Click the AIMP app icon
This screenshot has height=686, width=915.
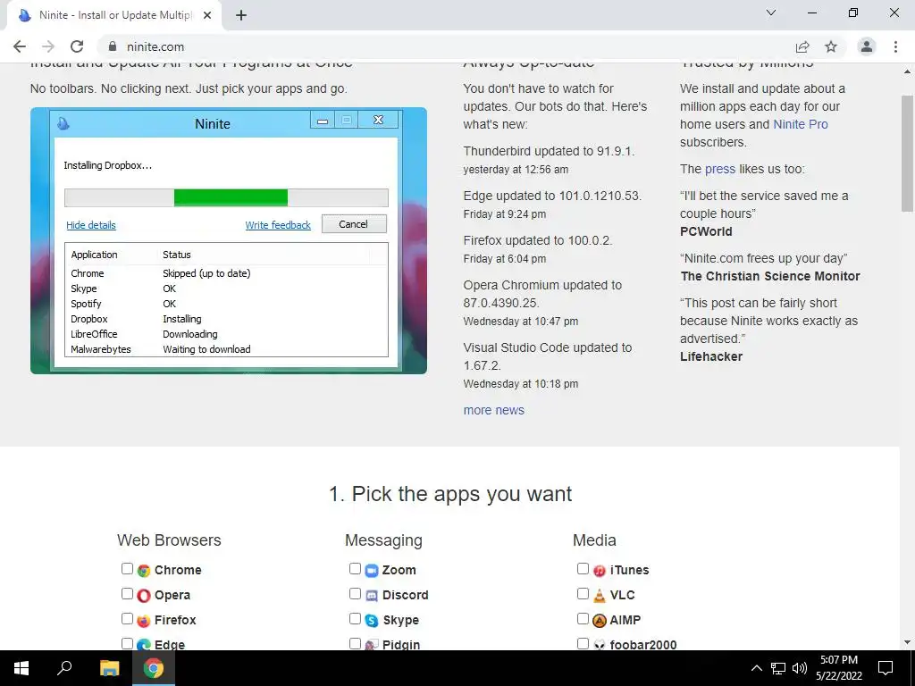[x=600, y=621]
